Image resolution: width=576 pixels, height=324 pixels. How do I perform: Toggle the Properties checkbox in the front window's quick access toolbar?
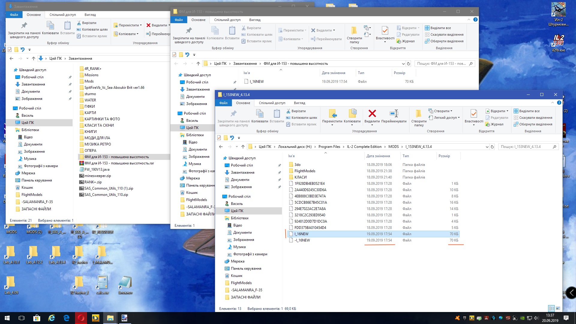219,138
